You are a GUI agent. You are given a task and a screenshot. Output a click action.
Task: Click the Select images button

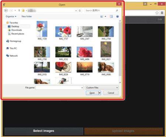click(x=44, y=131)
